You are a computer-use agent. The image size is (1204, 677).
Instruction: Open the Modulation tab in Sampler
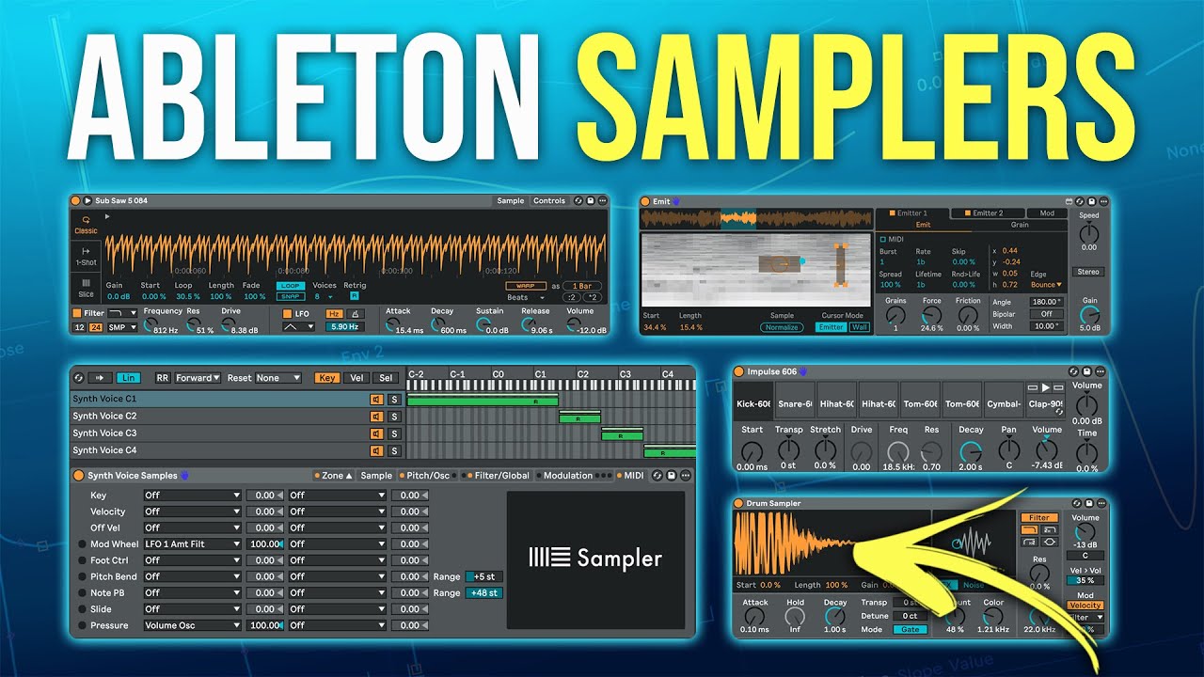[572, 476]
